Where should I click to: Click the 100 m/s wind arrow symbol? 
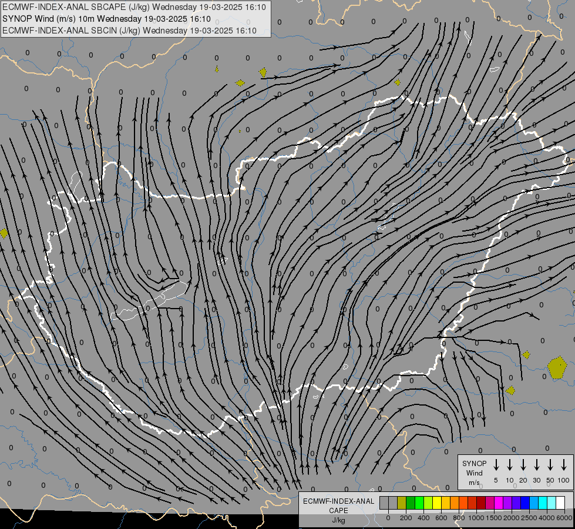click(564, 465)
